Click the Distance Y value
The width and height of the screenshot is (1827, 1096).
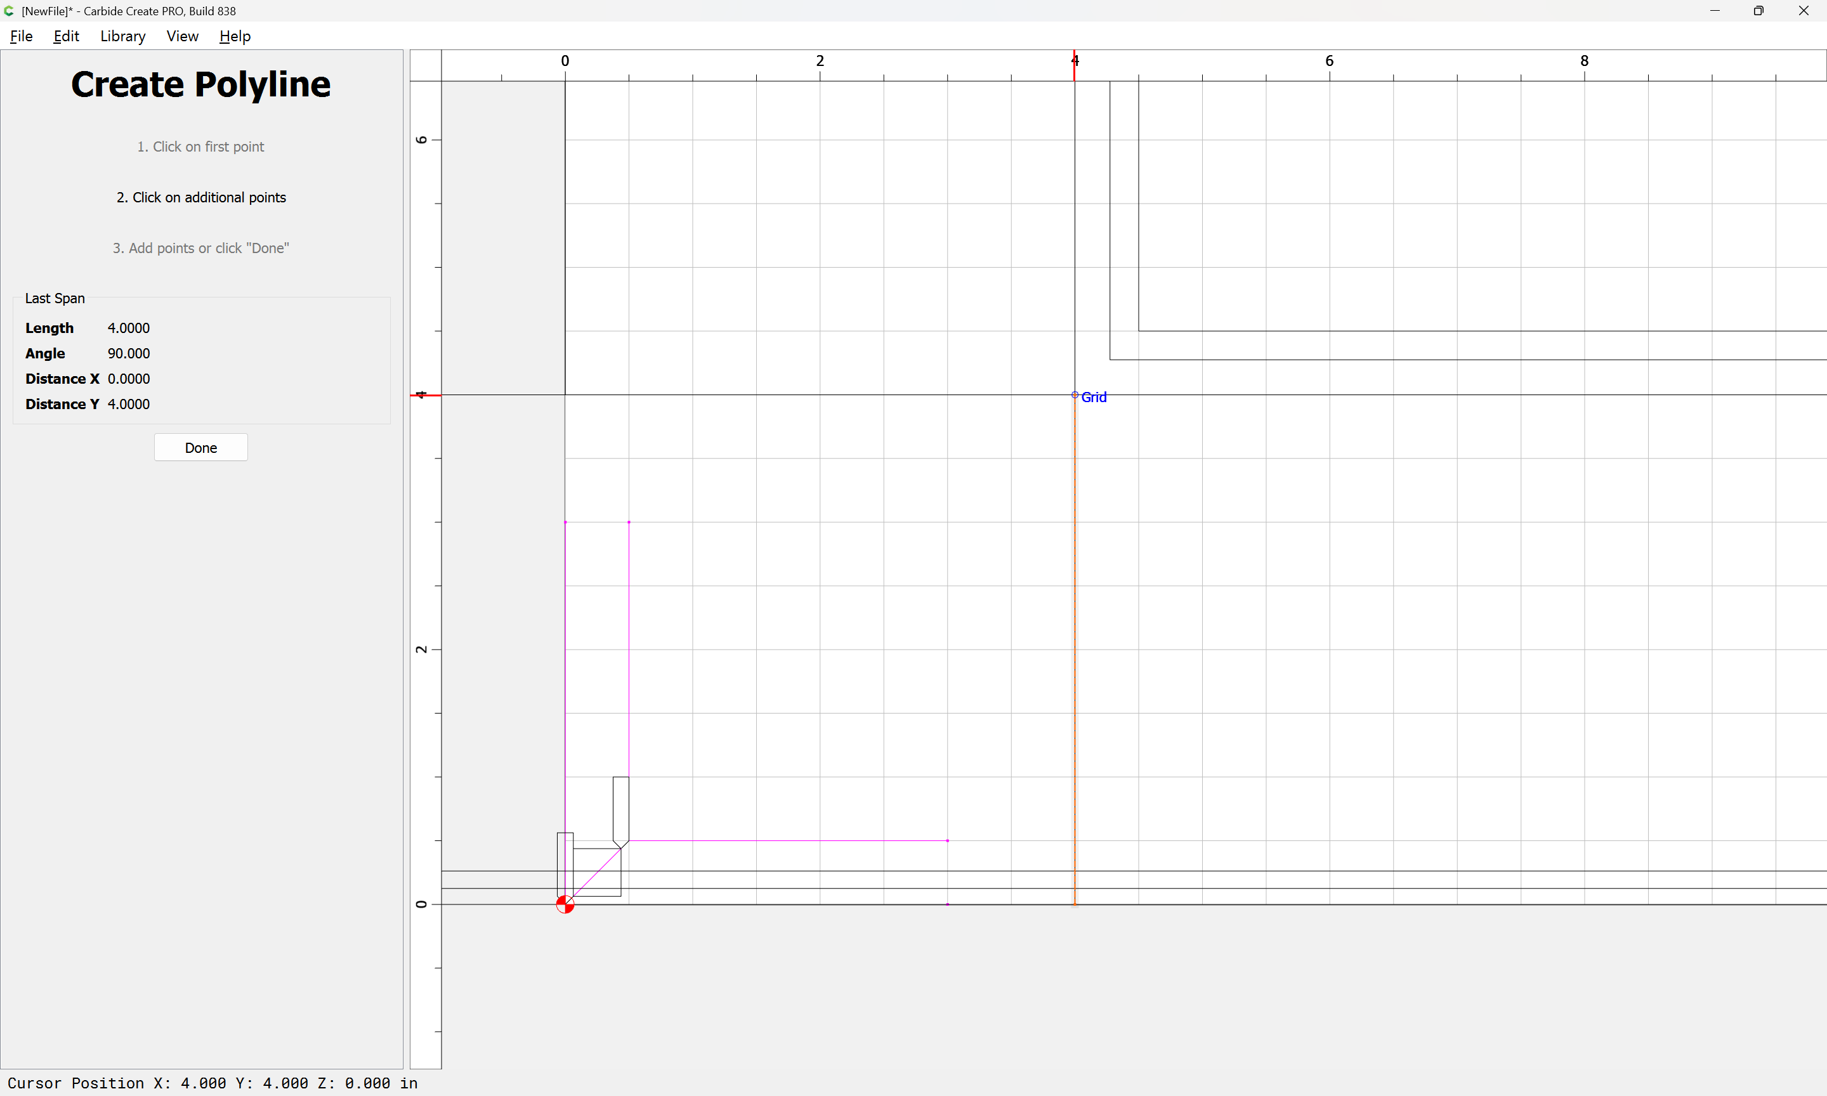tap(129, 404)
